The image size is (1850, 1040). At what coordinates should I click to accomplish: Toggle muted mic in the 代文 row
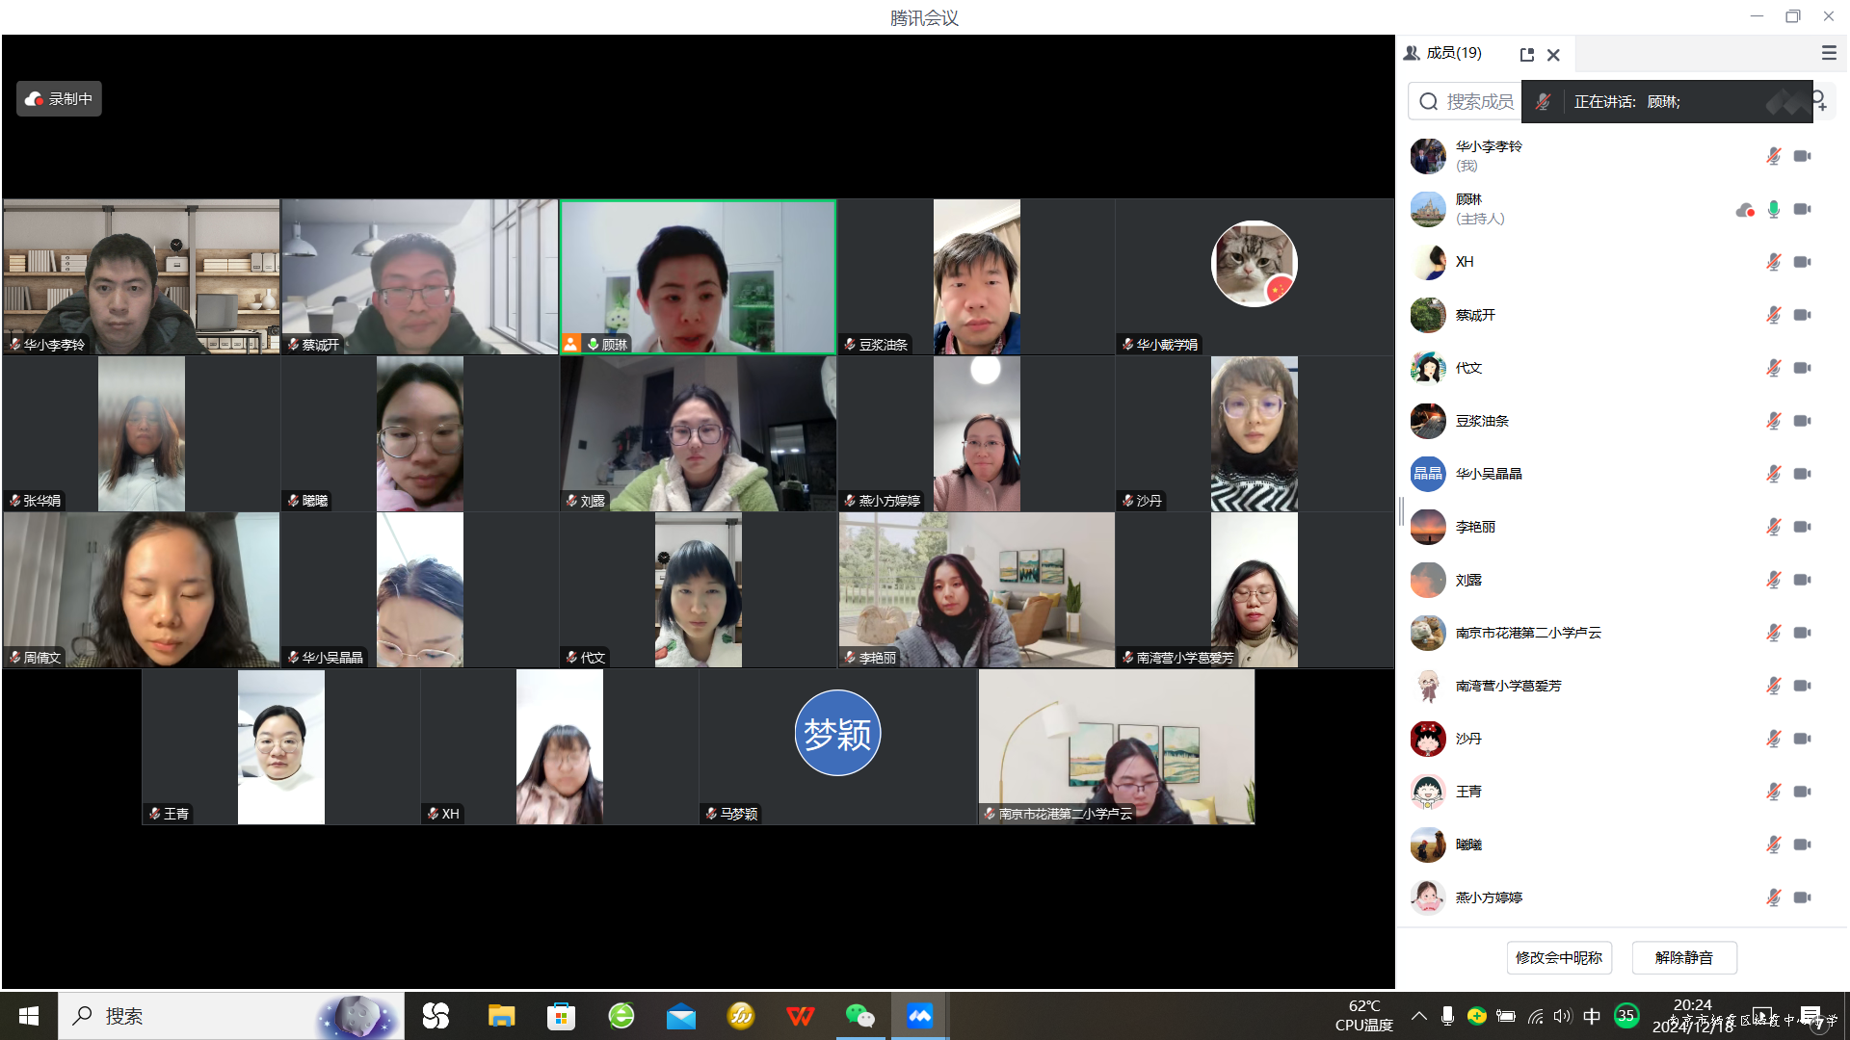1773,368
